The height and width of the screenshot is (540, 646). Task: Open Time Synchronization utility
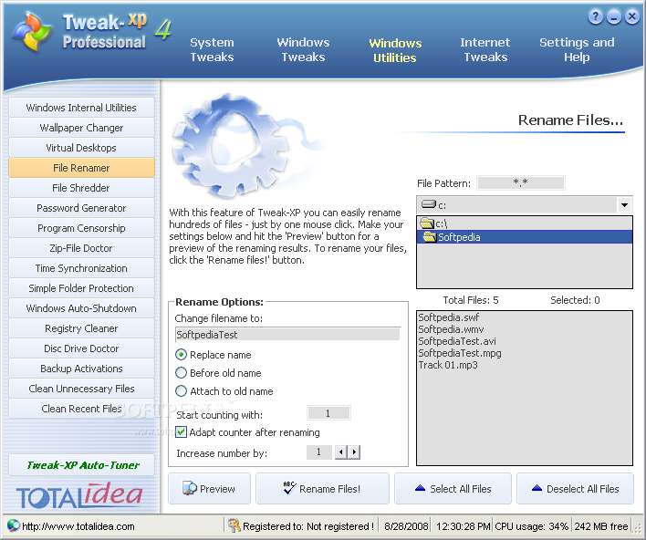[x=81, y=268]
